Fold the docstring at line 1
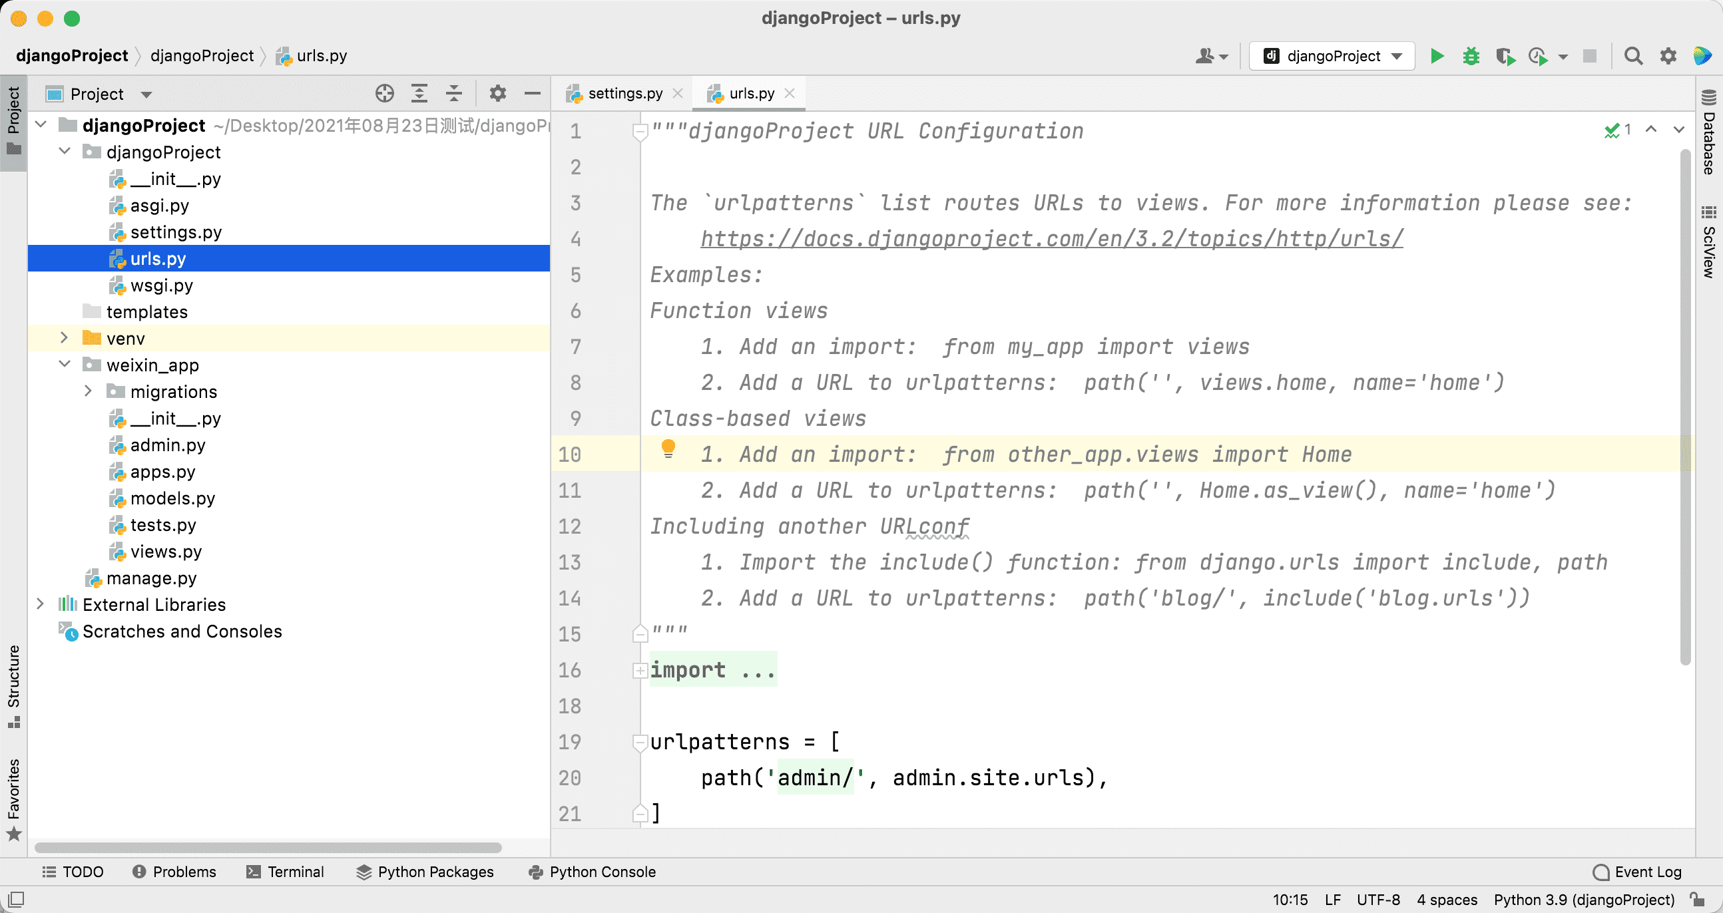 tap(639, 132)
